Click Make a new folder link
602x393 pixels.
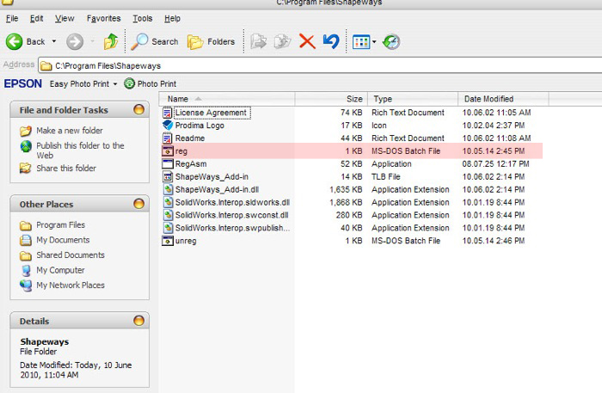click(69, 131)
